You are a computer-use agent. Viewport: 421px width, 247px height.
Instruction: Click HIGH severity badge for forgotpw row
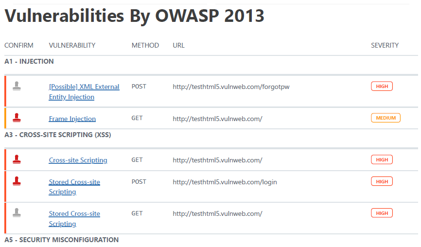pyautogui.click(x=382, y=86)
